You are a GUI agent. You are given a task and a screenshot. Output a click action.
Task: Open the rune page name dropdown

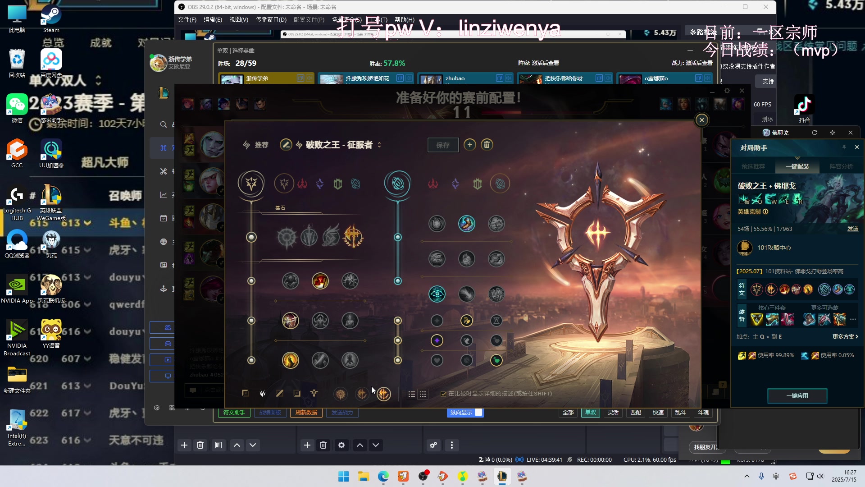click(x=379, y=145)
